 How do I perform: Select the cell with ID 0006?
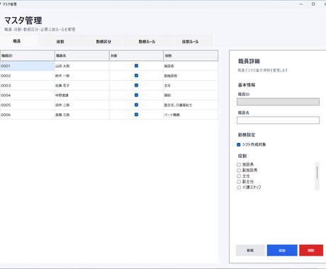click(x=28, y=115)
